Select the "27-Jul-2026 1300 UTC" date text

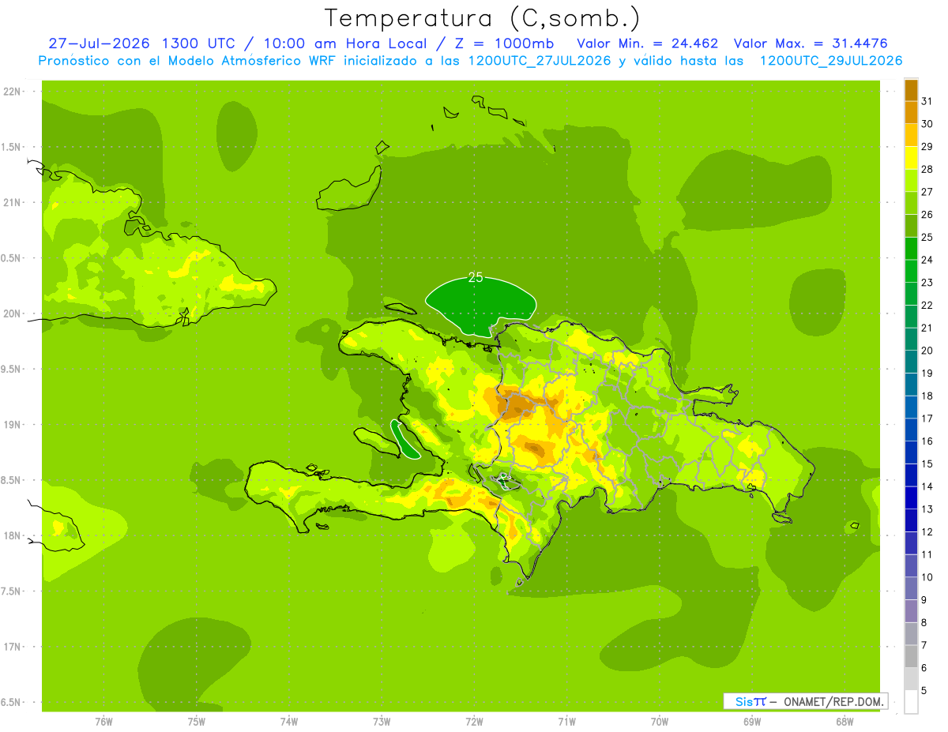click(x=141, y=43)
